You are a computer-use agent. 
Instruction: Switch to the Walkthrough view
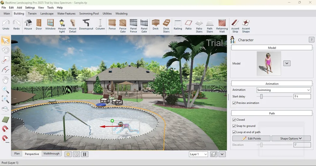51,154
